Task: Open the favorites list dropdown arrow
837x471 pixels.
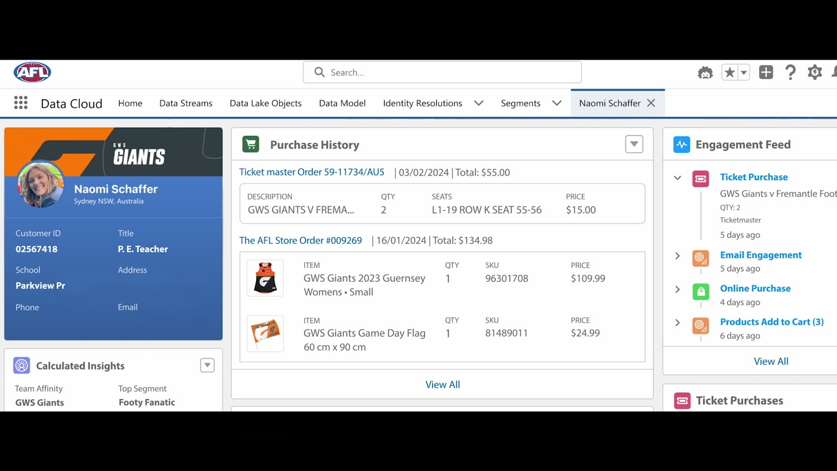Action: point(744,73)
